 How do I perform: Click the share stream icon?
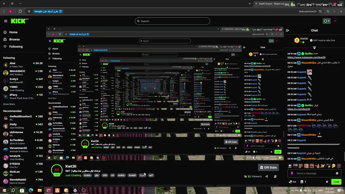tap(267, 176)
